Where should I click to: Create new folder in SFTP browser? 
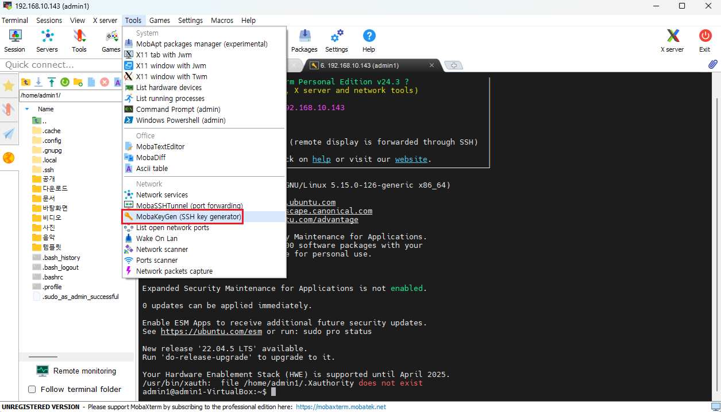(x=78, y=82)
